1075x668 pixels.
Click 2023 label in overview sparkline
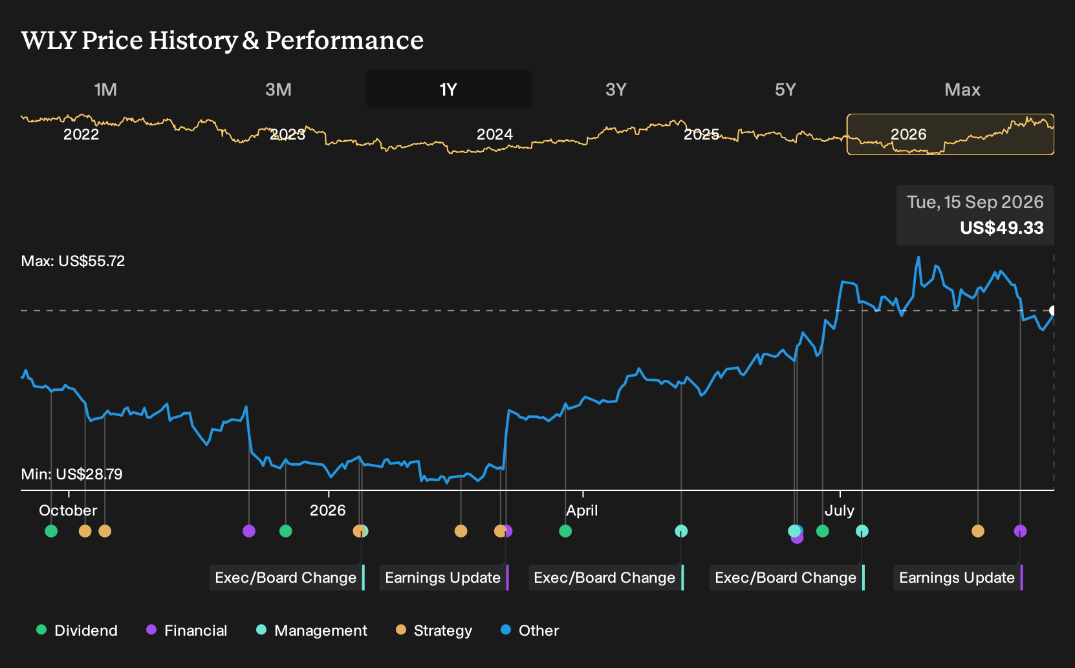pyautogui.click(x=288, y=134)
